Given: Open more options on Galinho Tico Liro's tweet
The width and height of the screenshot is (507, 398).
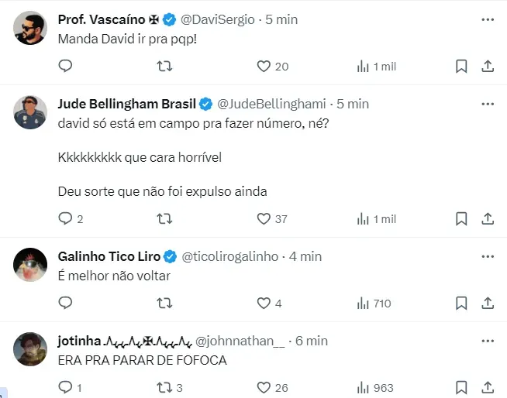Looking at the screenshot, I should [x=487, y=256].
